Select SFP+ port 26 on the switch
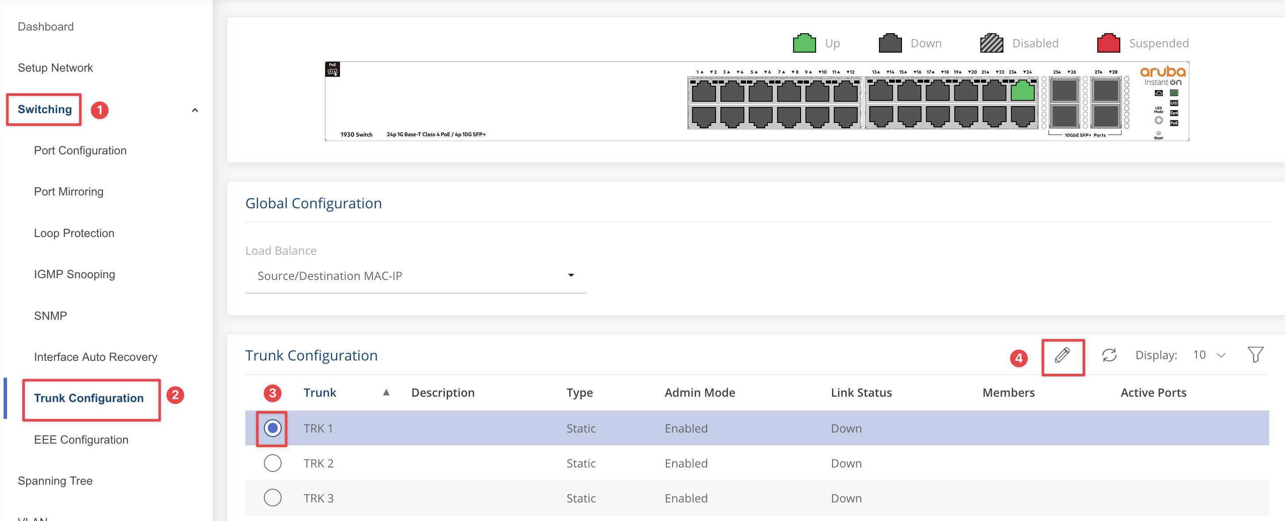 1064,115
